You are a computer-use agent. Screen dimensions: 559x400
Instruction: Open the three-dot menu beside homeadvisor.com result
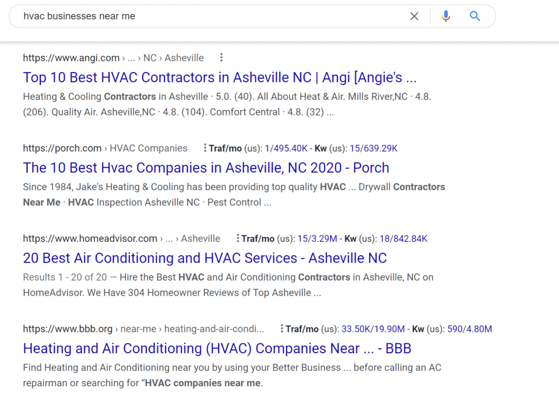coord(237,238)
